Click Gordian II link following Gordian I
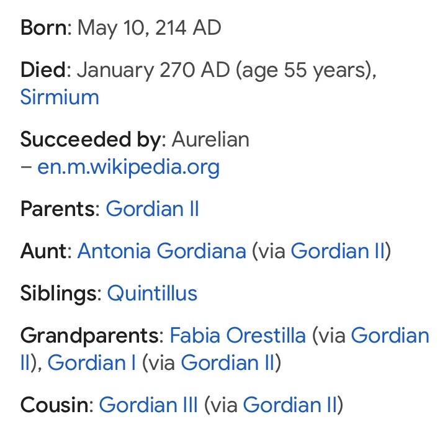 tap(227, 362)
